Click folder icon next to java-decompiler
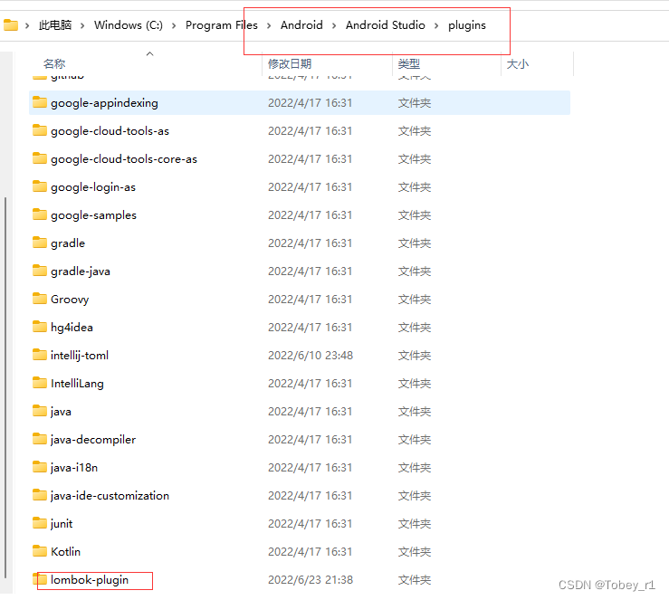This screenshot has height=600, width=669. 40,439
